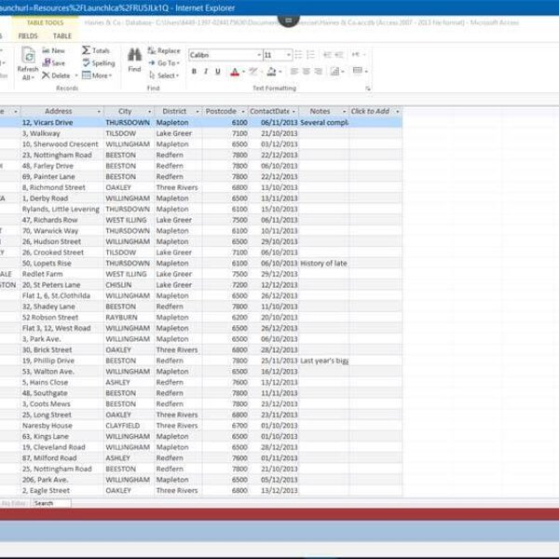Align text left in Text Formatting

(293, 71)
